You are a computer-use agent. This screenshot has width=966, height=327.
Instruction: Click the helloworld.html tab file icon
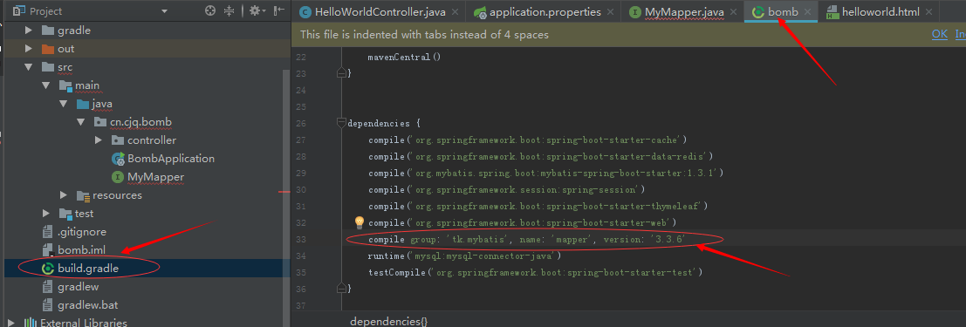coord(832,11)
